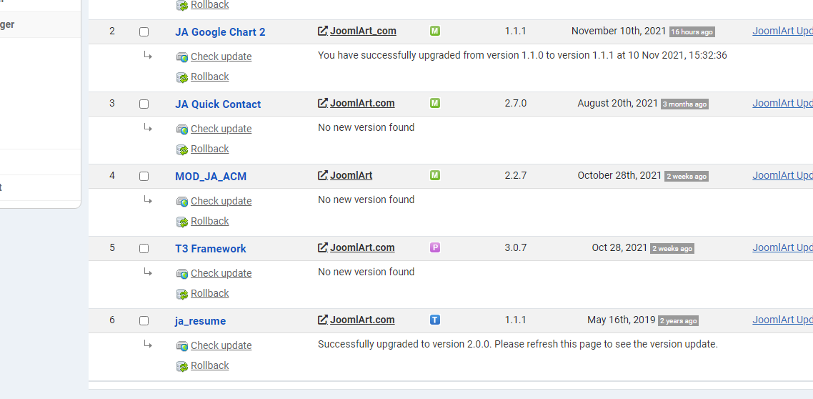This screenshot has height=399, width=813.
Task: Click the Rollback icon under JA Quick Contact
Action: pyautogui.click(x=182, y=149)
